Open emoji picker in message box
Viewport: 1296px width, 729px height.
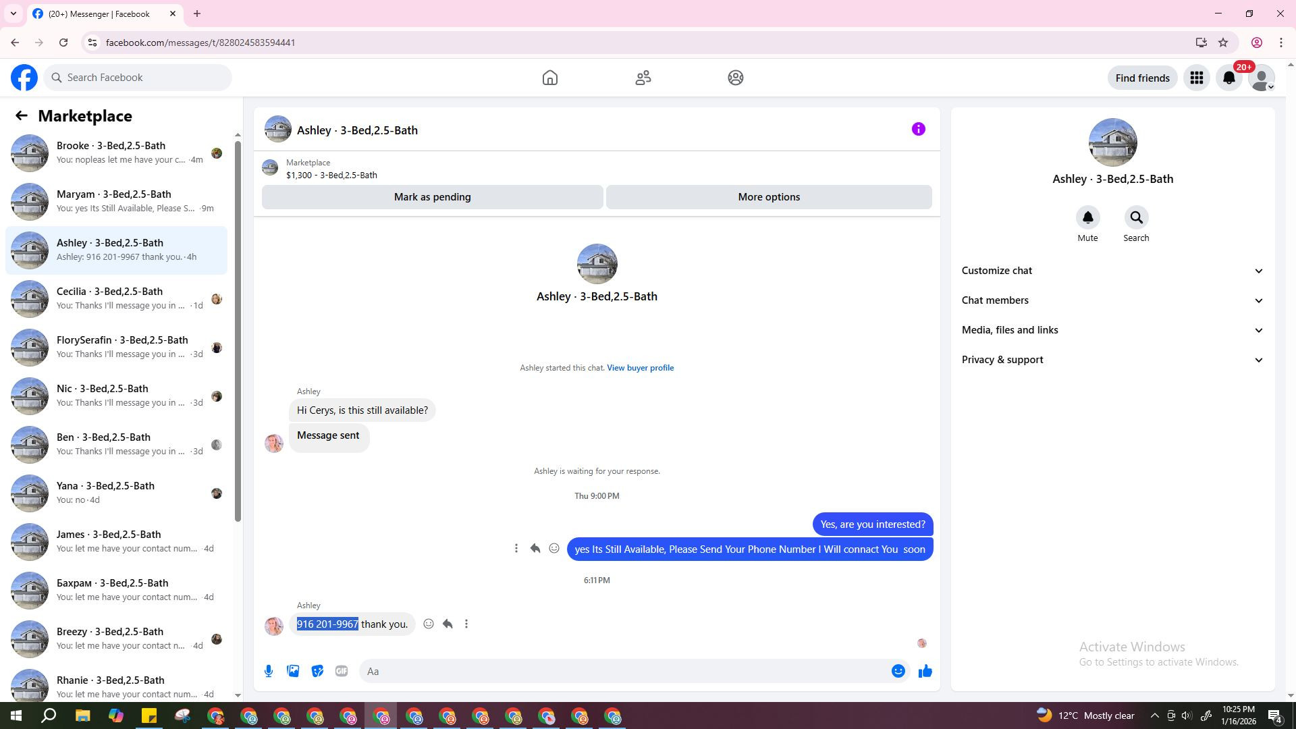pos(898,671)
